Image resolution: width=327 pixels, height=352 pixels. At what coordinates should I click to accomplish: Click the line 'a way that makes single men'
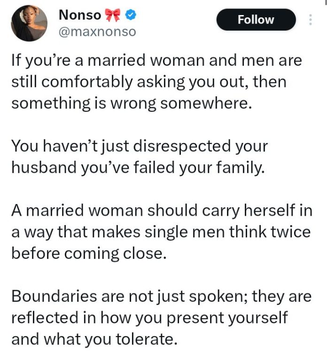(x=161, y=232)
